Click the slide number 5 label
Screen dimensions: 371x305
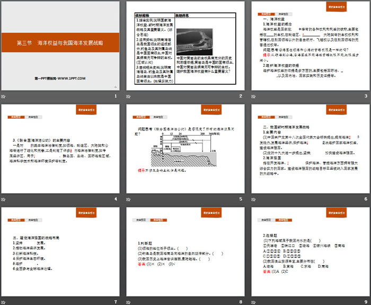point(241,199)
